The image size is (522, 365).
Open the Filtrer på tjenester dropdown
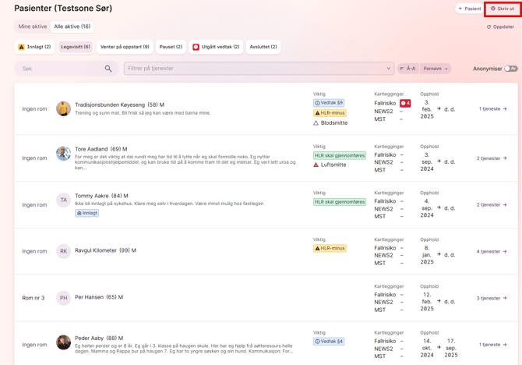259,69
